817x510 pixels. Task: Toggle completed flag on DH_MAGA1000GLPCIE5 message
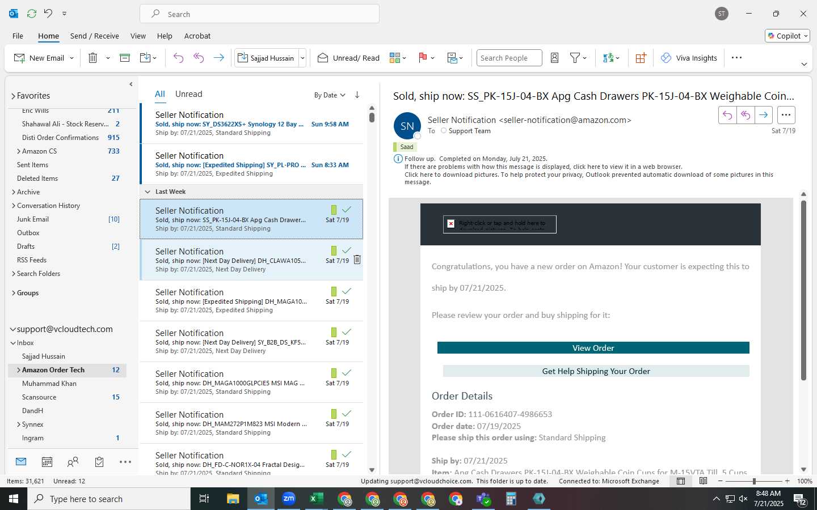(x=347, y=373)
